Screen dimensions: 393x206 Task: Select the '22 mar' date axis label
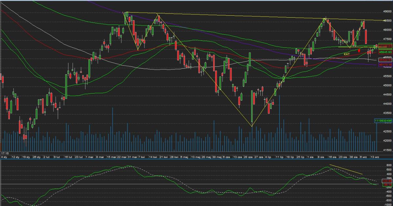[121, 157]
